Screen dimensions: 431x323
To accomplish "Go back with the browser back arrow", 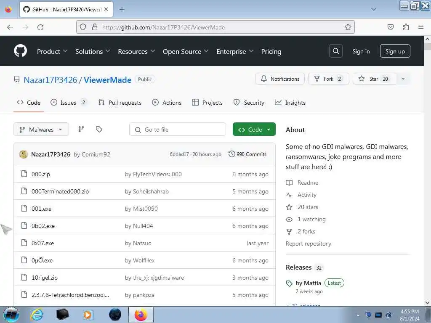I will coord(10,27).
